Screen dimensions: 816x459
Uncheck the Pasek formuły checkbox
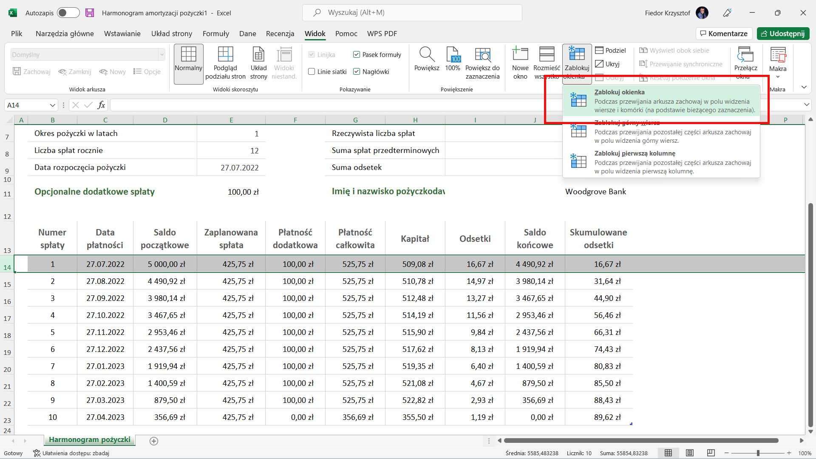point(357,55)
